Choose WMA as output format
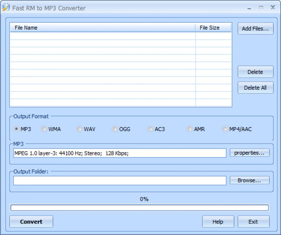The width and height of the screenshot is (281, 235). [44, 129]
